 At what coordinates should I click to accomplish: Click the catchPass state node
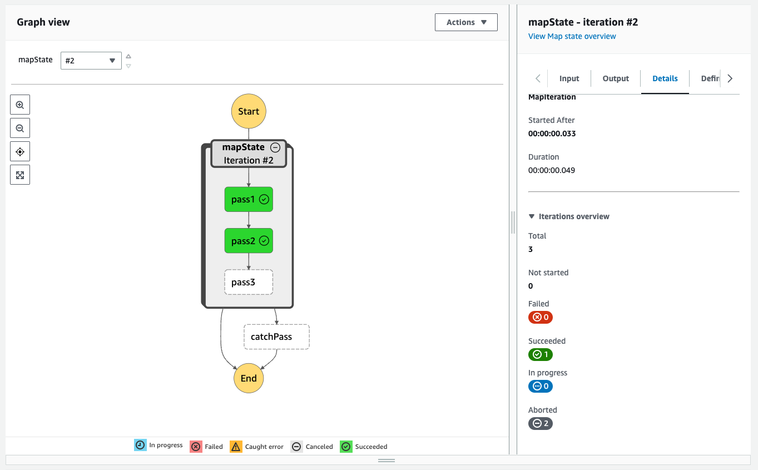click(x=276, y=337)
